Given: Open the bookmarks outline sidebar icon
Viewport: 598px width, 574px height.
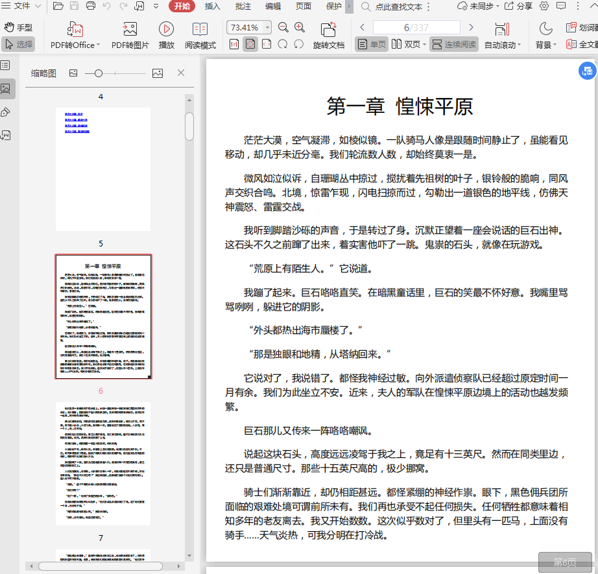Looking at the screenshot, I should point(6,66).
